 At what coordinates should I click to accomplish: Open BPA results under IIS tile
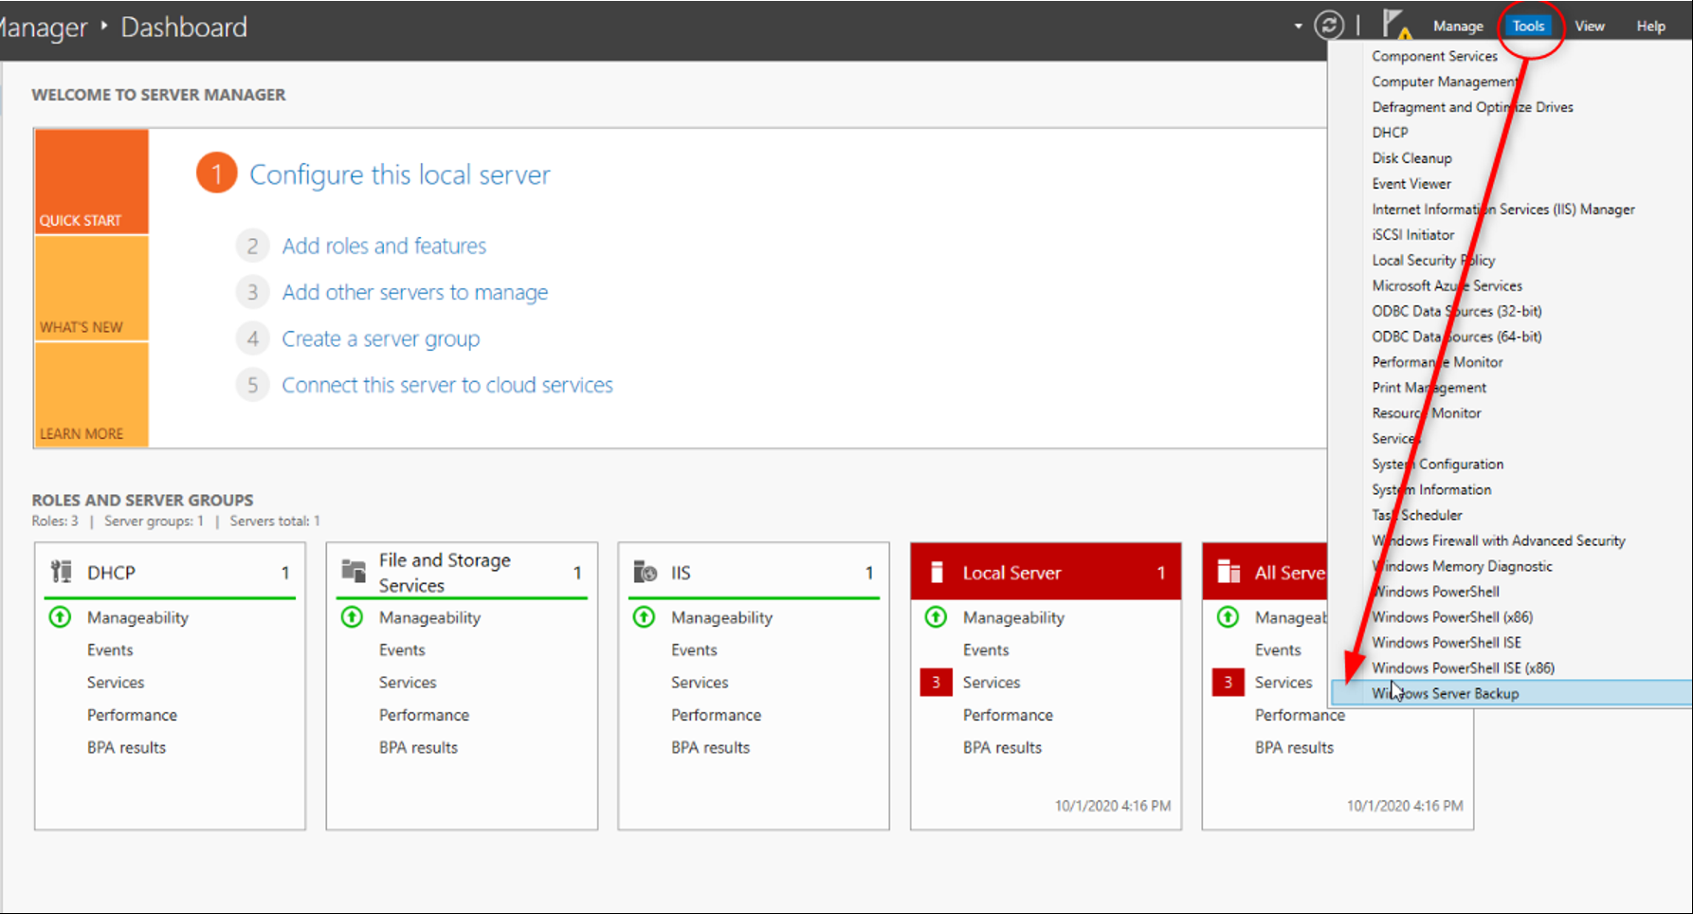click(x=710, y=747)
